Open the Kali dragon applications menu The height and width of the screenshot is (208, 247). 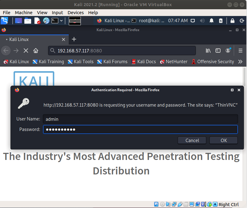(4, 21)
